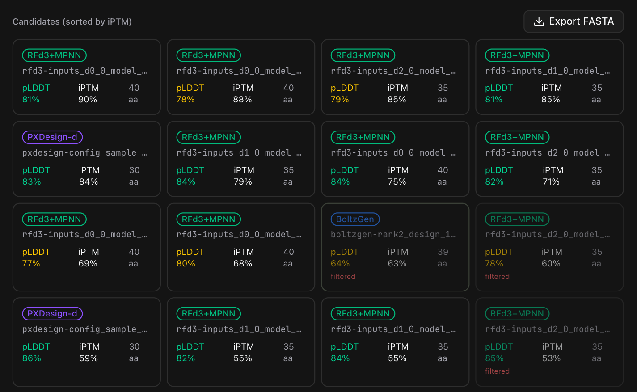Click the 'Candidates (sorted by iPTM)' heading
This screenshot has height=392, width=637.
[x=72, y=21]
